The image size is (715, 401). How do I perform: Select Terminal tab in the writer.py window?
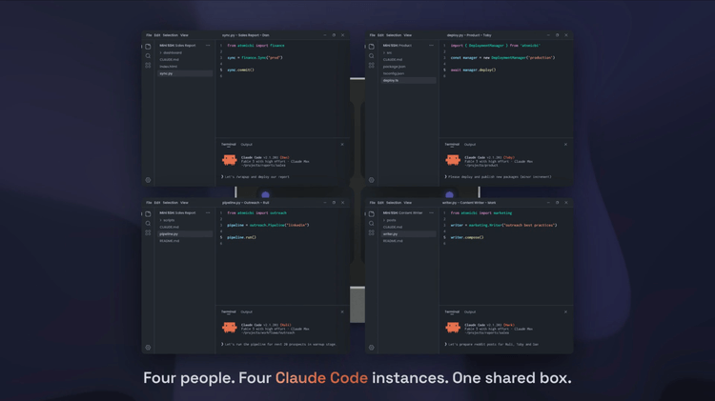coord(452,312)
